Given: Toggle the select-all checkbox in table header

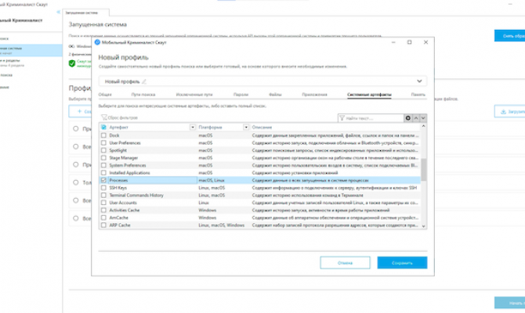Looking at the screenshot, I should coord(103,127).
